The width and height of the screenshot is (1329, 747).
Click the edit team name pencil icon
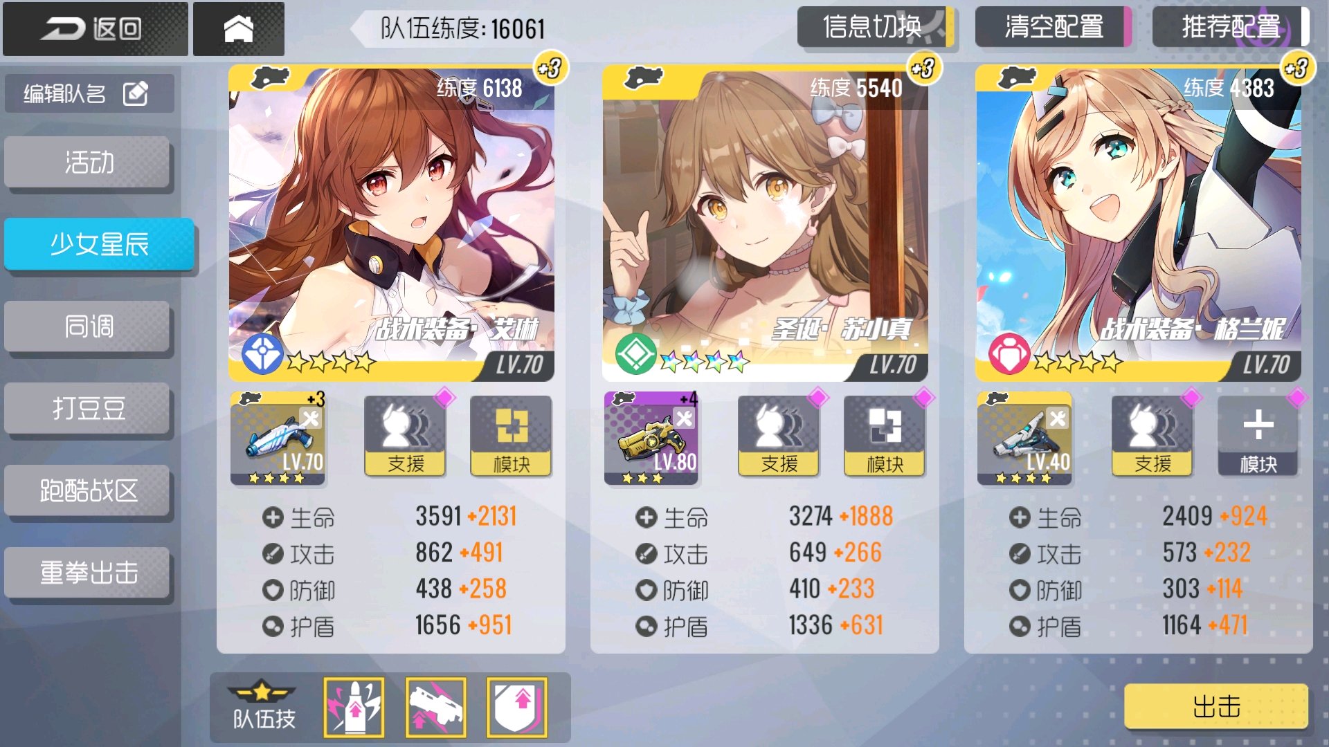click(135, 93)
